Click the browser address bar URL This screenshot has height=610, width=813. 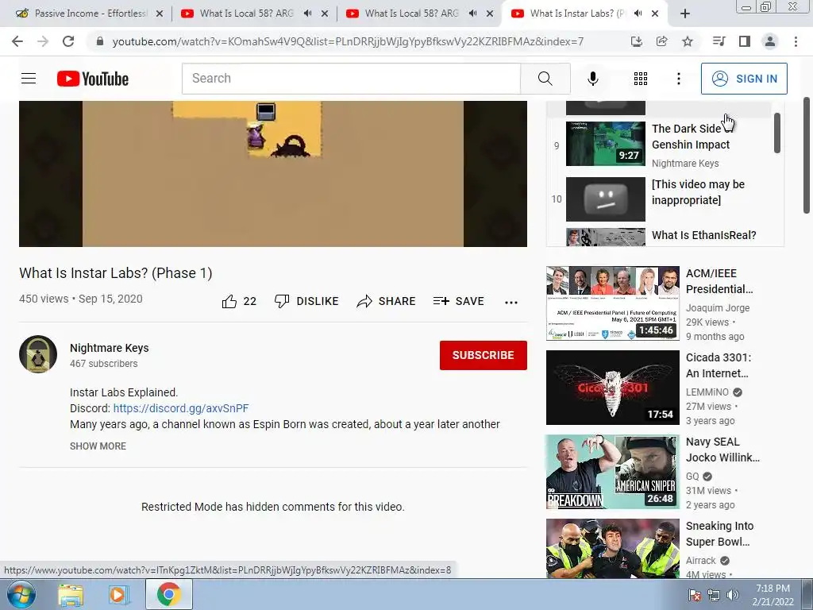(x=348, y=41)
